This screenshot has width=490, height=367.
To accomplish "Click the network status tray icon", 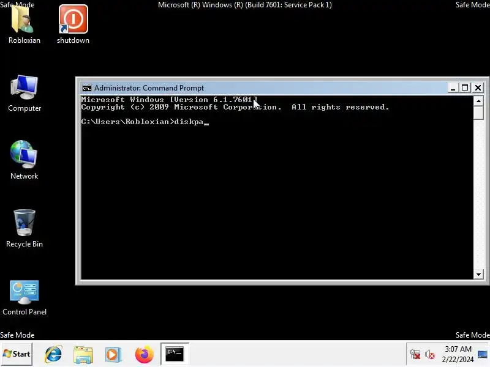I will [415, 355].
